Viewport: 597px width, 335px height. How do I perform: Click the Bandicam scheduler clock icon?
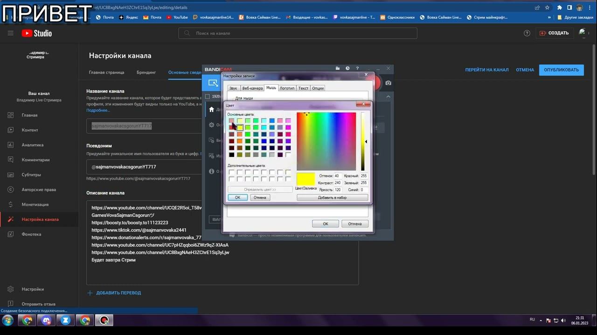(347, 69)
